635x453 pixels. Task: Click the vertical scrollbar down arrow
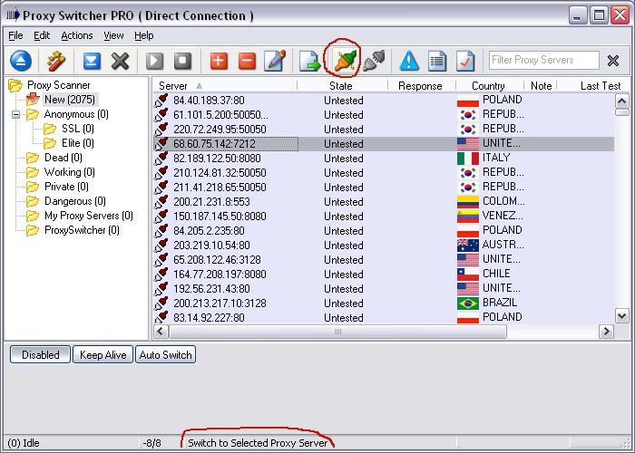coord(621,315)
